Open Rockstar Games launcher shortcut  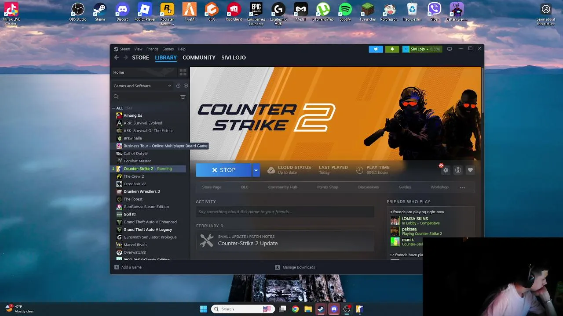point(167,13)
